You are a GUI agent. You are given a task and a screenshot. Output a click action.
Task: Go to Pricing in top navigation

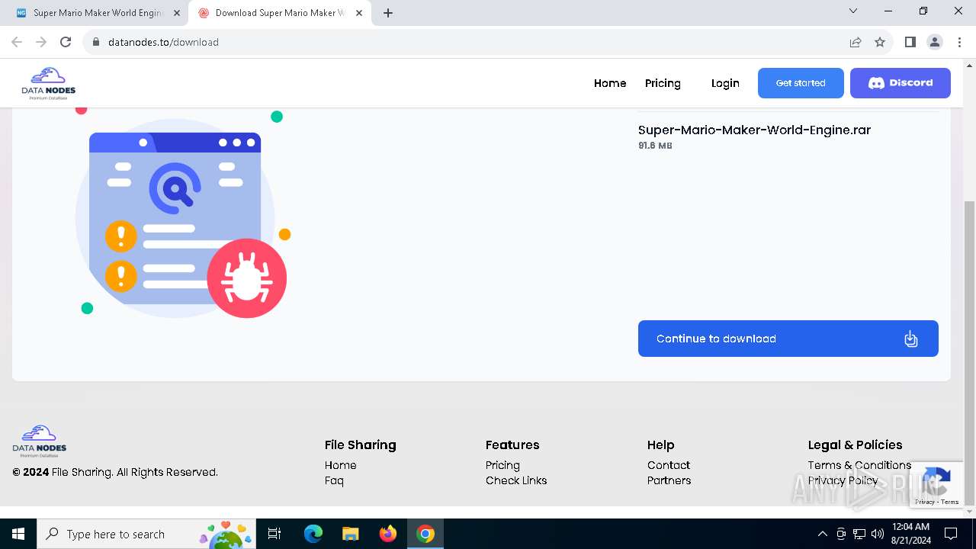(x=663, y=83)
